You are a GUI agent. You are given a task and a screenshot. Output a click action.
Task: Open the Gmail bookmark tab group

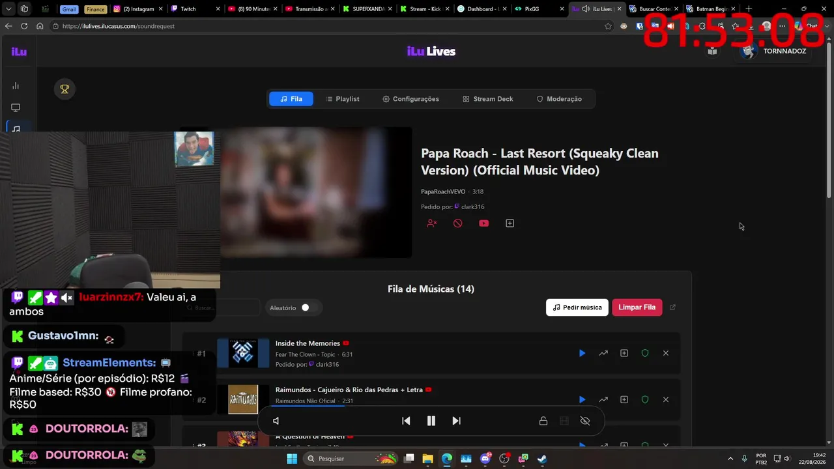(69, 9)
